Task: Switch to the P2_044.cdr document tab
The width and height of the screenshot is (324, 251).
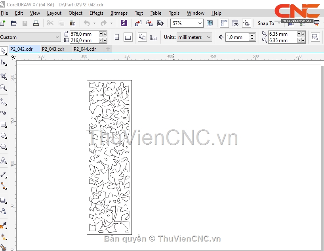Action: [x=85, y=49]
